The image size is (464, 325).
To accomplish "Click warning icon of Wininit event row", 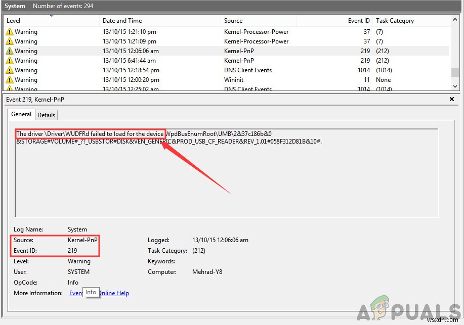I will pyautogui.click(x=10, y=80).
